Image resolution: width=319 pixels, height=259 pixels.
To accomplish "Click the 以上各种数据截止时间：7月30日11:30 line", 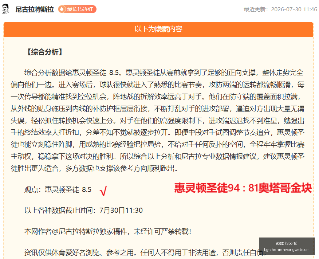I will (x=83, y=211).
